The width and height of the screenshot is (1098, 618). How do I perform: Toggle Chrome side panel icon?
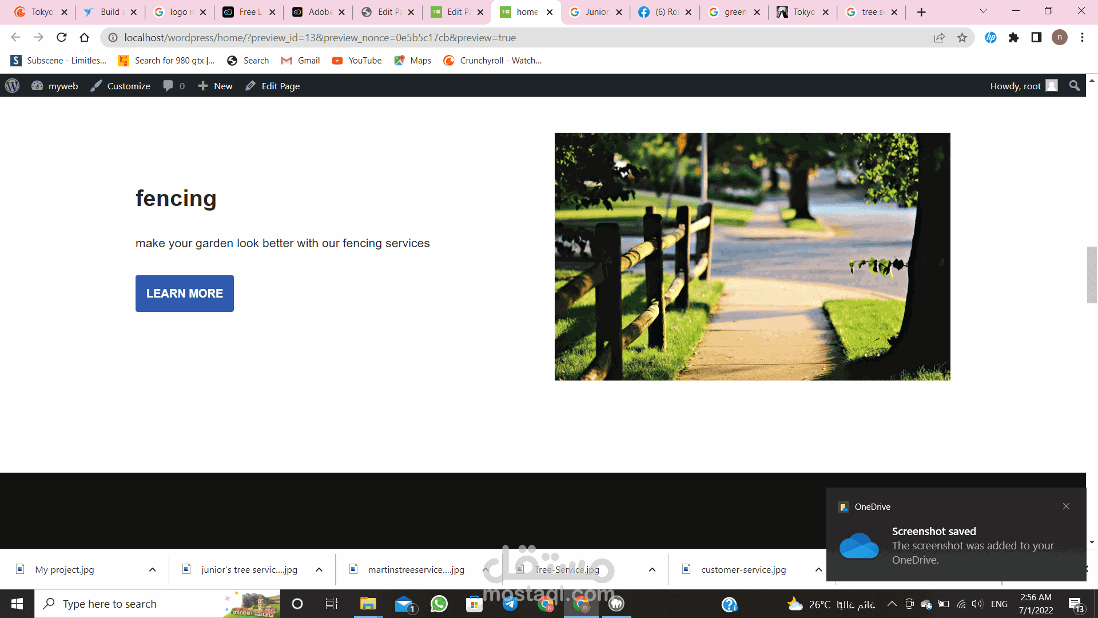coord(1036,38)
